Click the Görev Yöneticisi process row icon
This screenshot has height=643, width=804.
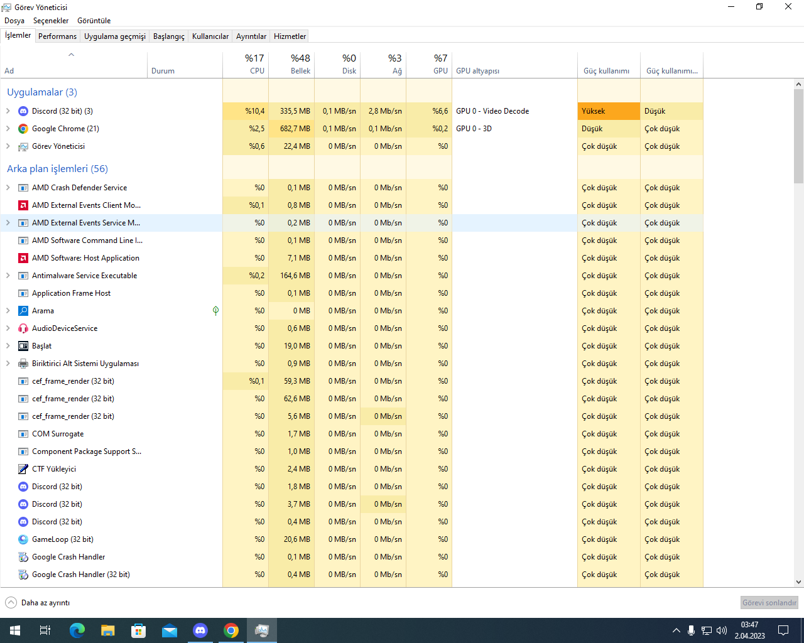[23, 146]
